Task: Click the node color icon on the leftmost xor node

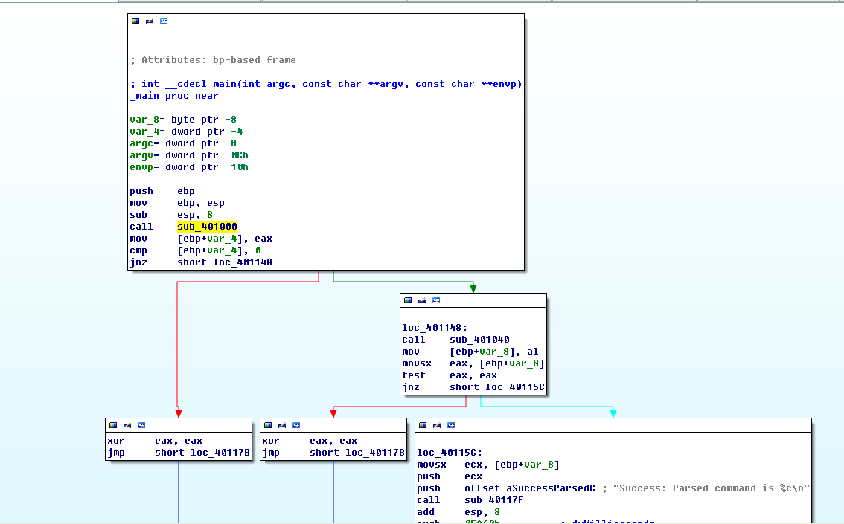Action: [113, 425]
